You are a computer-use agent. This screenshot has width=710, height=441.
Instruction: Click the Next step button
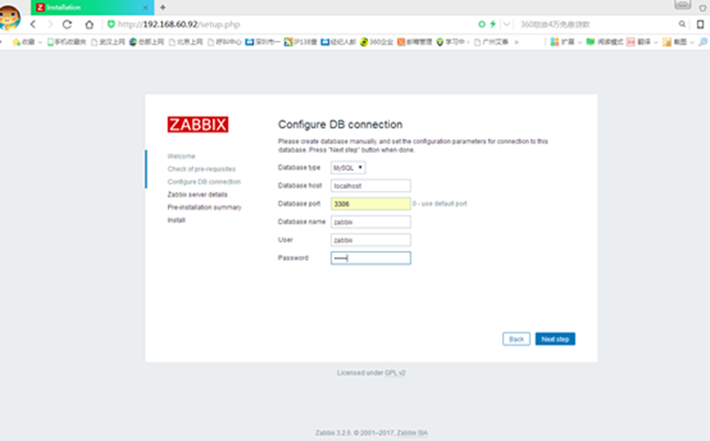tap(555, 339)
